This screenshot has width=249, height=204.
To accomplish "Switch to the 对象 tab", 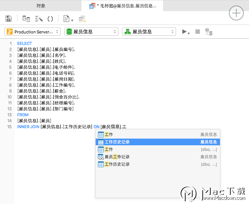I will point(41,6).
